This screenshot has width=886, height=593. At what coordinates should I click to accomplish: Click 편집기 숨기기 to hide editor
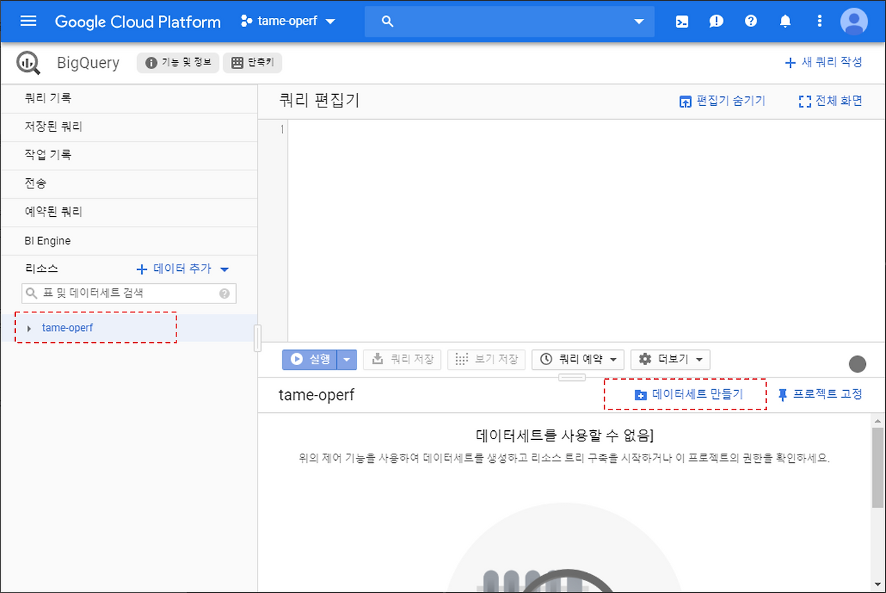(722, 101)
